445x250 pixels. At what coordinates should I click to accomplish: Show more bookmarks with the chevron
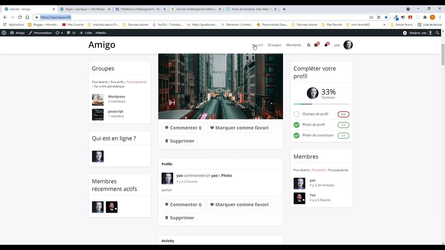(384, 25)
